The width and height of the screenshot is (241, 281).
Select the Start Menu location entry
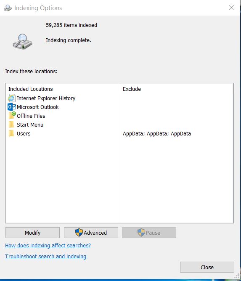[x=30, y=125]
